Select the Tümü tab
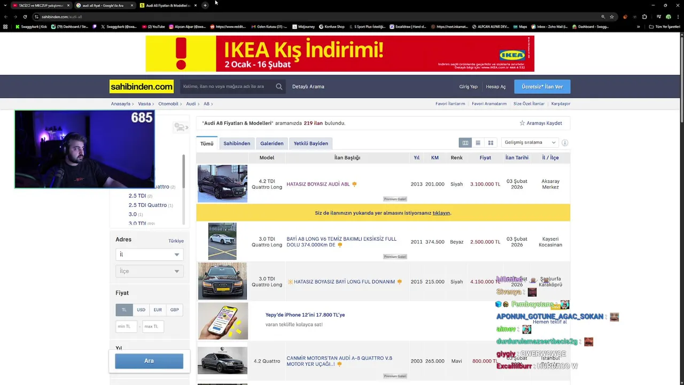The image size is (684, 385). pyautogui.click(x=207, y=143)
